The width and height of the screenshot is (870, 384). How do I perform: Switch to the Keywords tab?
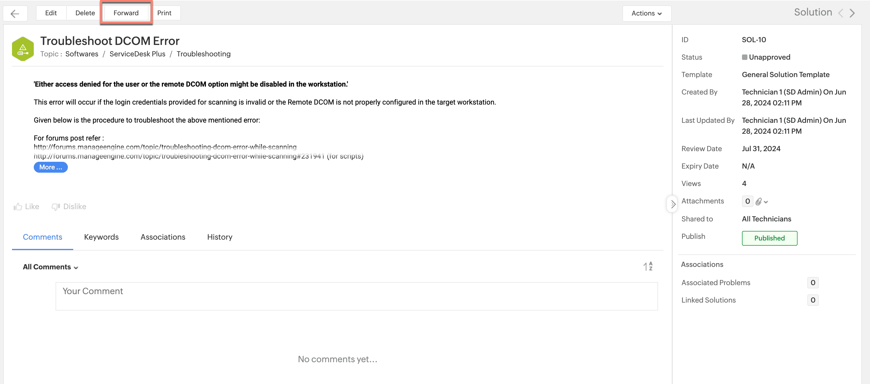[x=101, y=237]
